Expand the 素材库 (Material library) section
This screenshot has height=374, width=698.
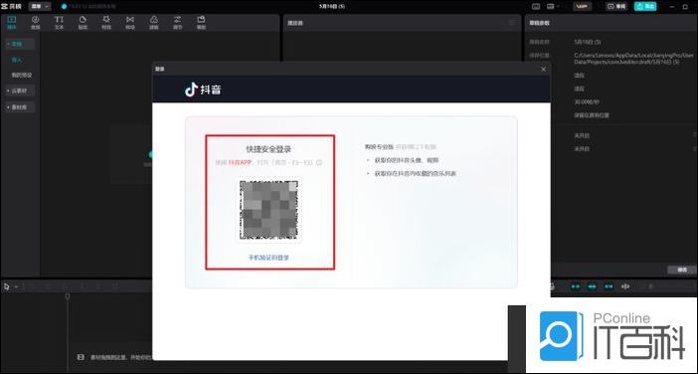click(19, 107)
